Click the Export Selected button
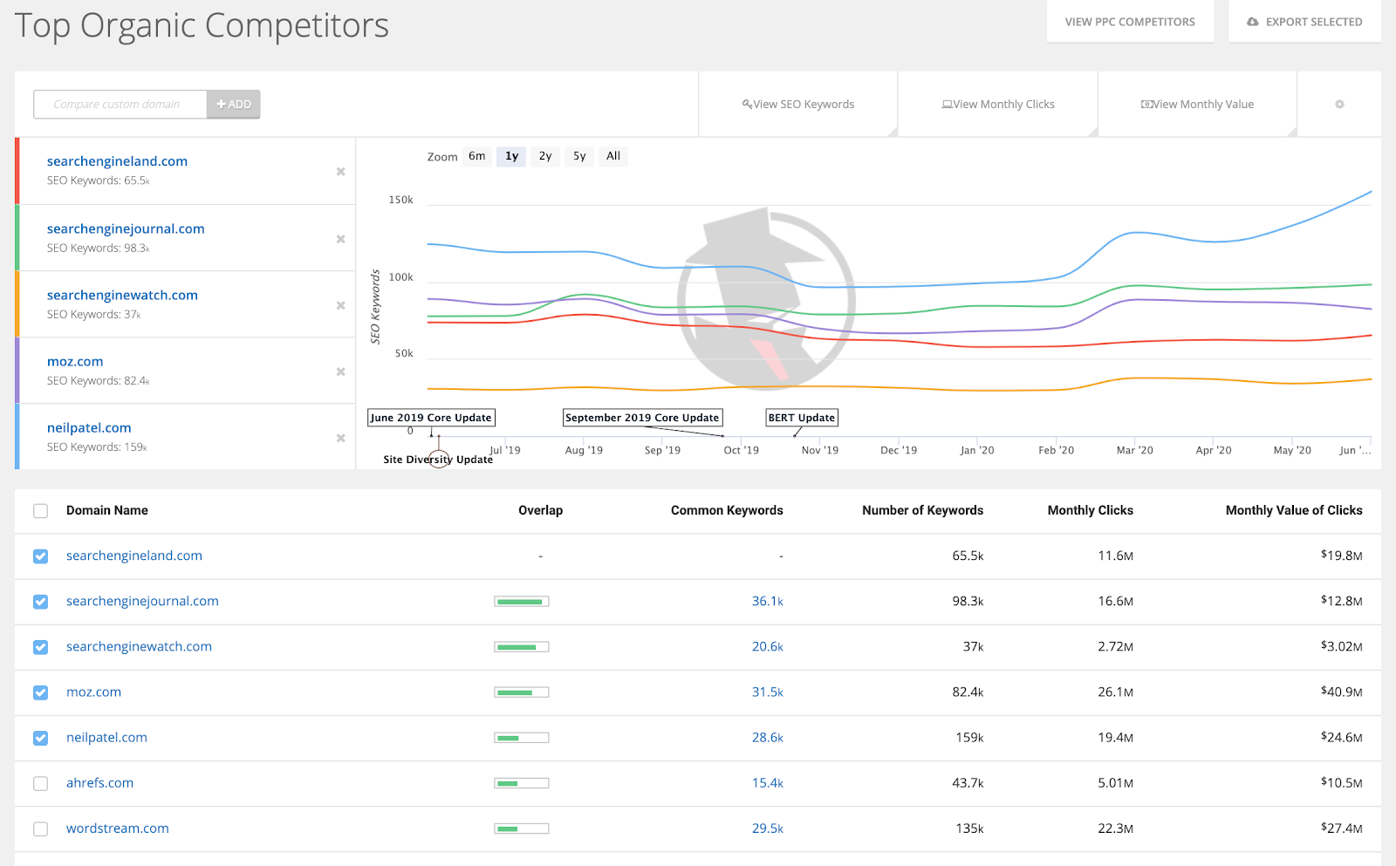This screenshot has width=1396, height=866. [x=1304, y=22]
